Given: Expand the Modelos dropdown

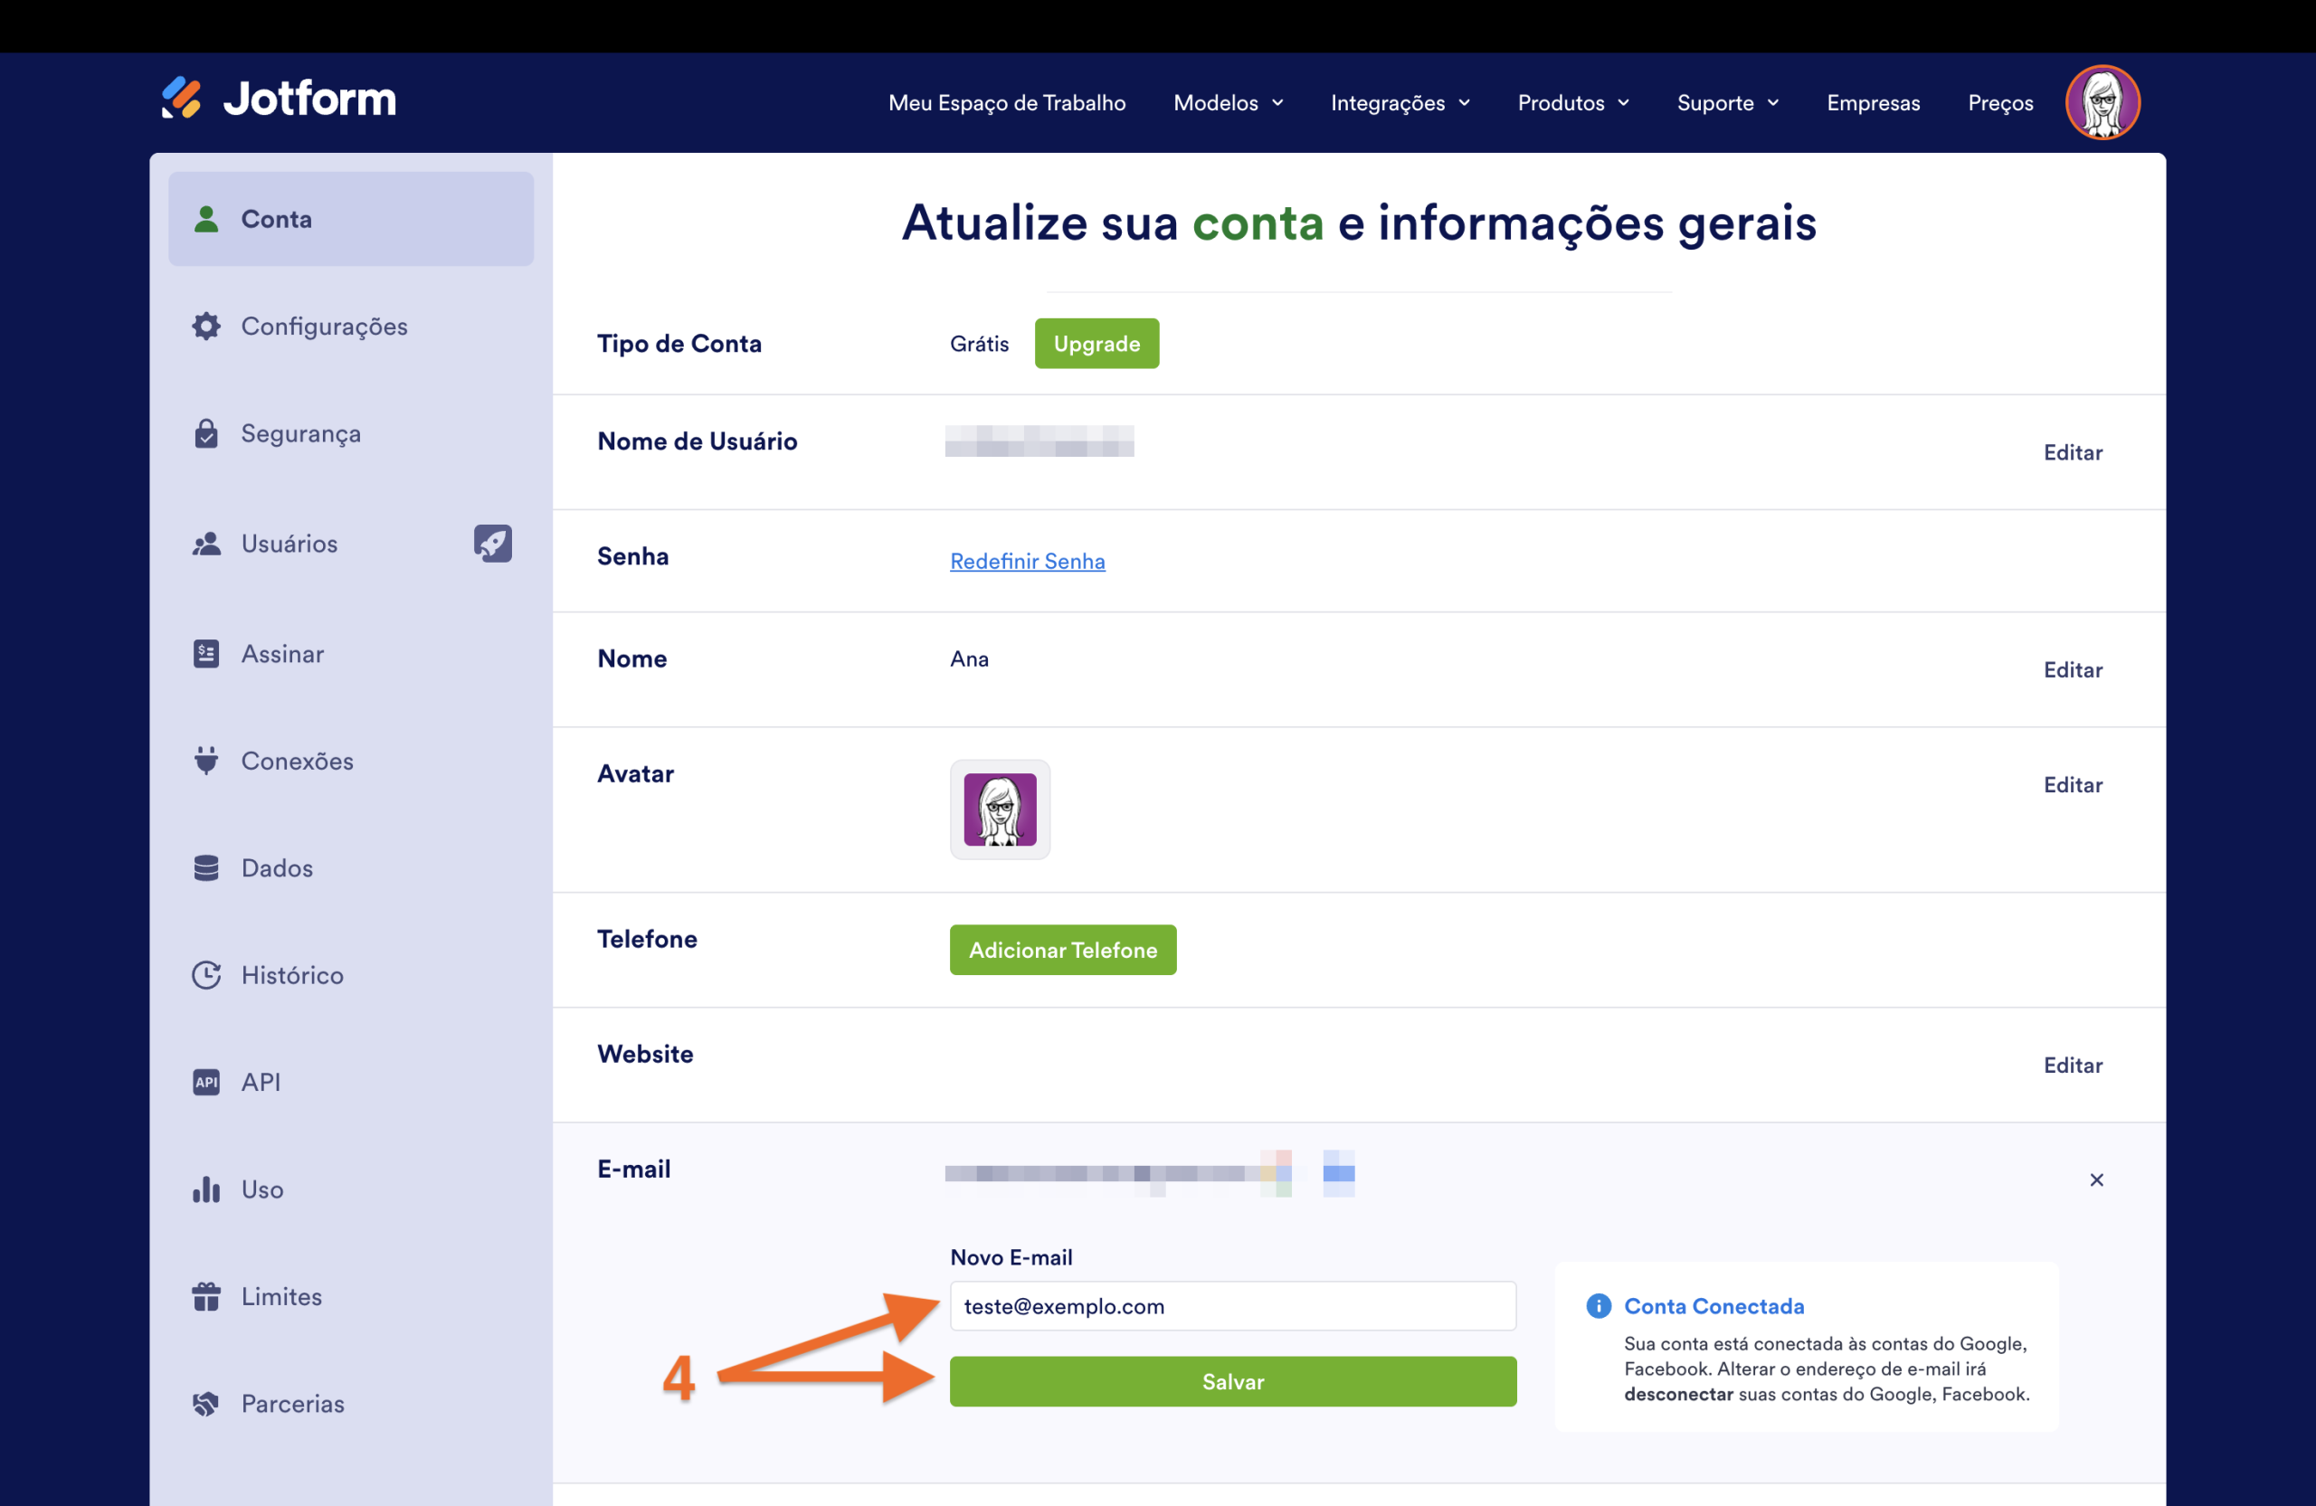Looking at the screenshot, I should (x=1227, y=102).
